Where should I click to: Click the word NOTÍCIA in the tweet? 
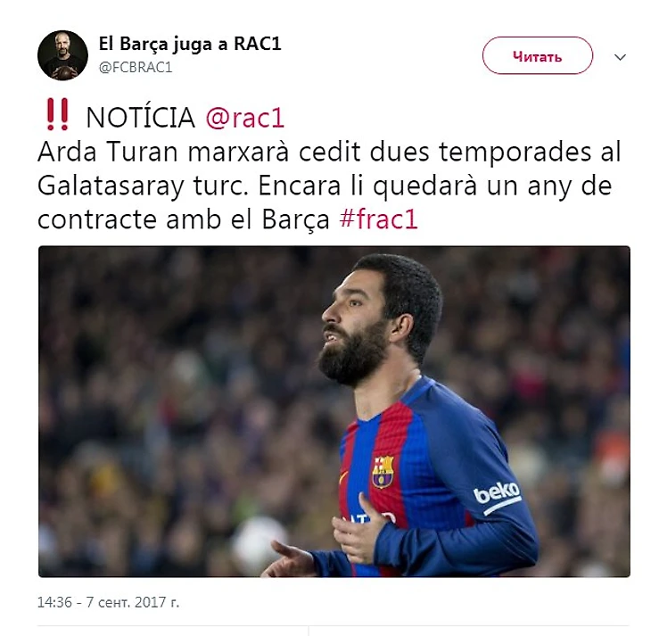(140, 118)
